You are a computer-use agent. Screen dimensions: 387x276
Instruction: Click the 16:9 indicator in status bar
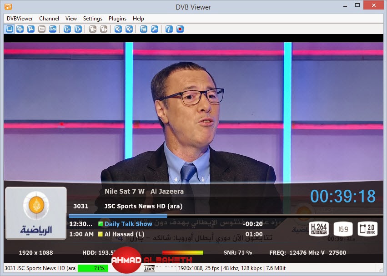(x=149, y=268)
